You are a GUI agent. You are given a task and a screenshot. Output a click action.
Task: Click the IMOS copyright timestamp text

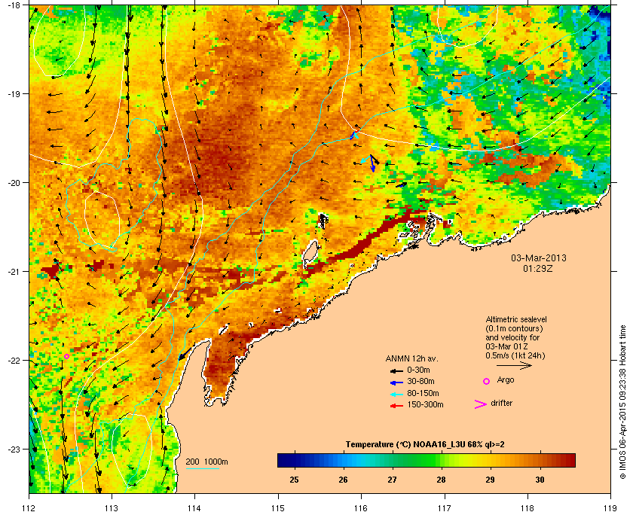(x=622, y=402)
